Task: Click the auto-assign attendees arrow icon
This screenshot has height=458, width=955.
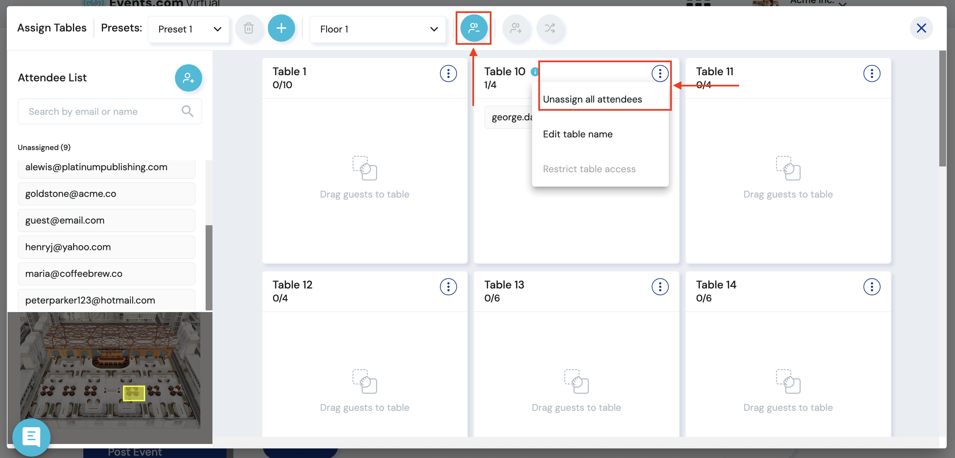Action: (x=516, y=28)
